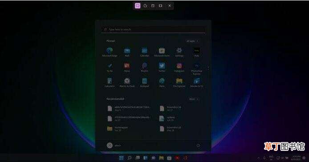Open the PicsArt pinned app

(144, 67)
